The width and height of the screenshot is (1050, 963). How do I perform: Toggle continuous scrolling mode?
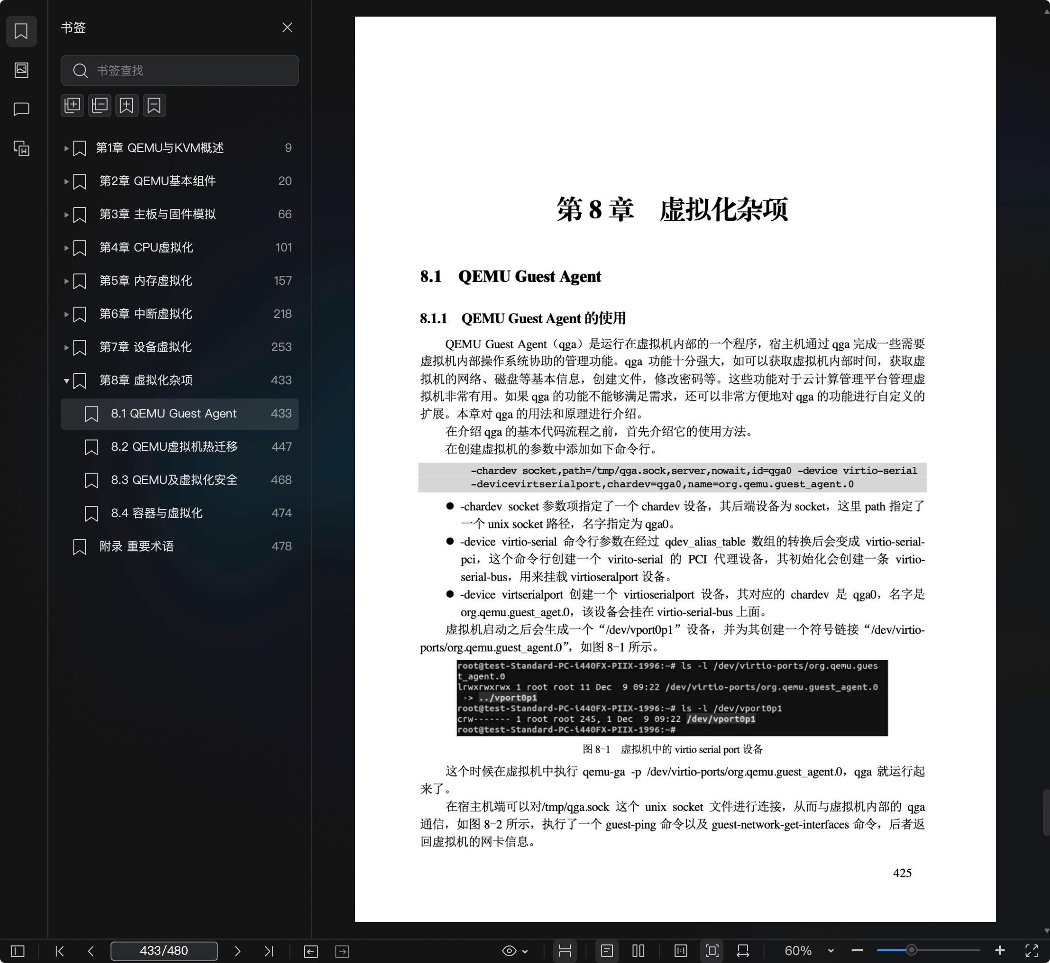point(565,951)
